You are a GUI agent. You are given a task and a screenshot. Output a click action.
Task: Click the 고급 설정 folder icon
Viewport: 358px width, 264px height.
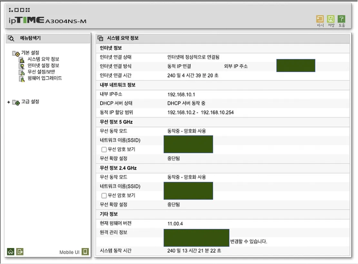(x=16, y=102)
